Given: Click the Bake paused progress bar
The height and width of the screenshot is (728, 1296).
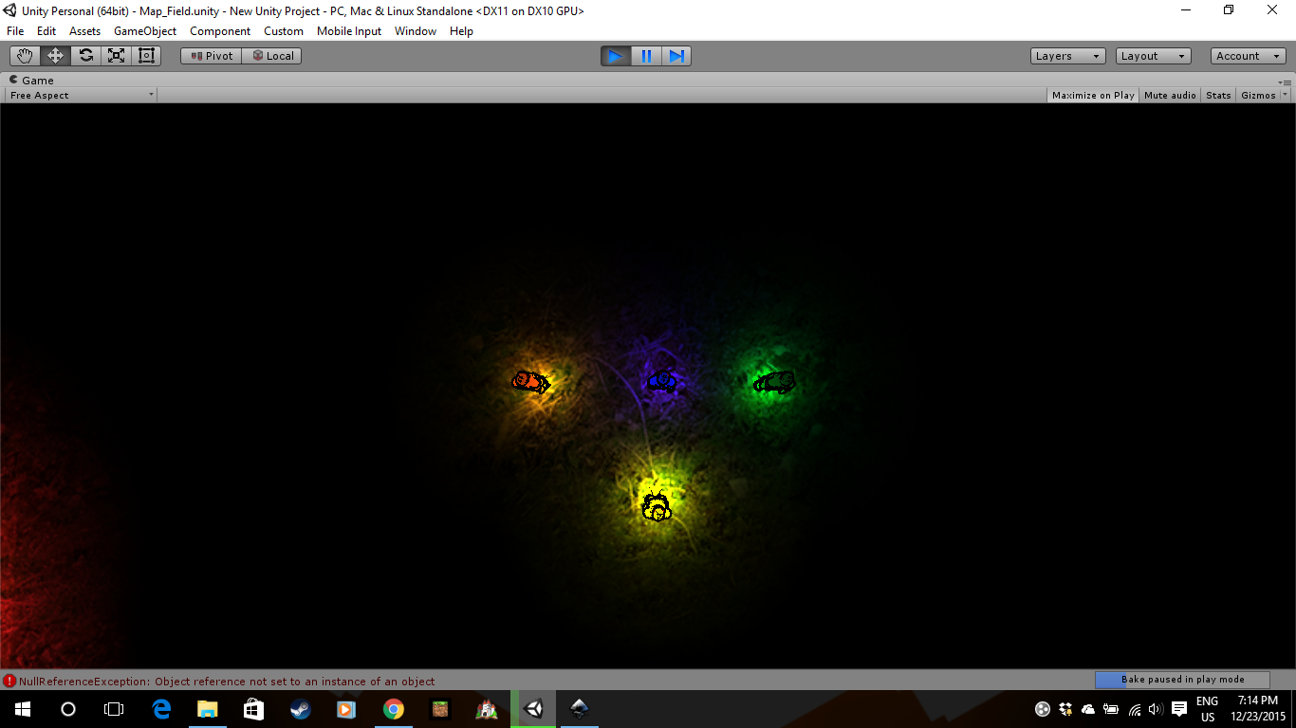Looking at the screenshot, I should tap(1182, 680).
